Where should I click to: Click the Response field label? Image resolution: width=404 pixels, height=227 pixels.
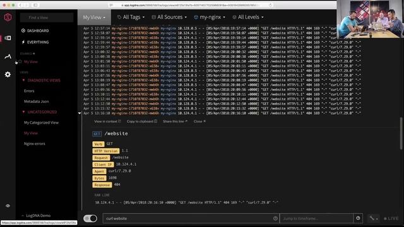102,185
